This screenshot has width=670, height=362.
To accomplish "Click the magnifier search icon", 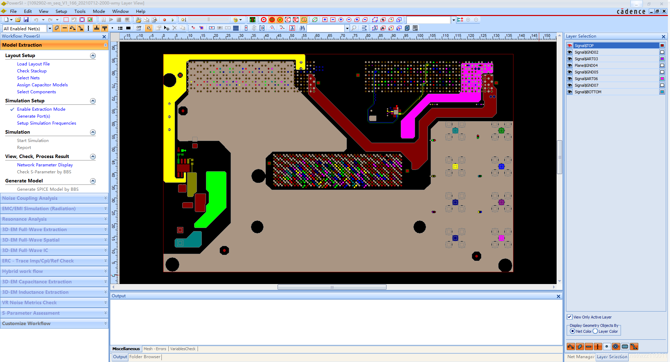I will 354,28.
